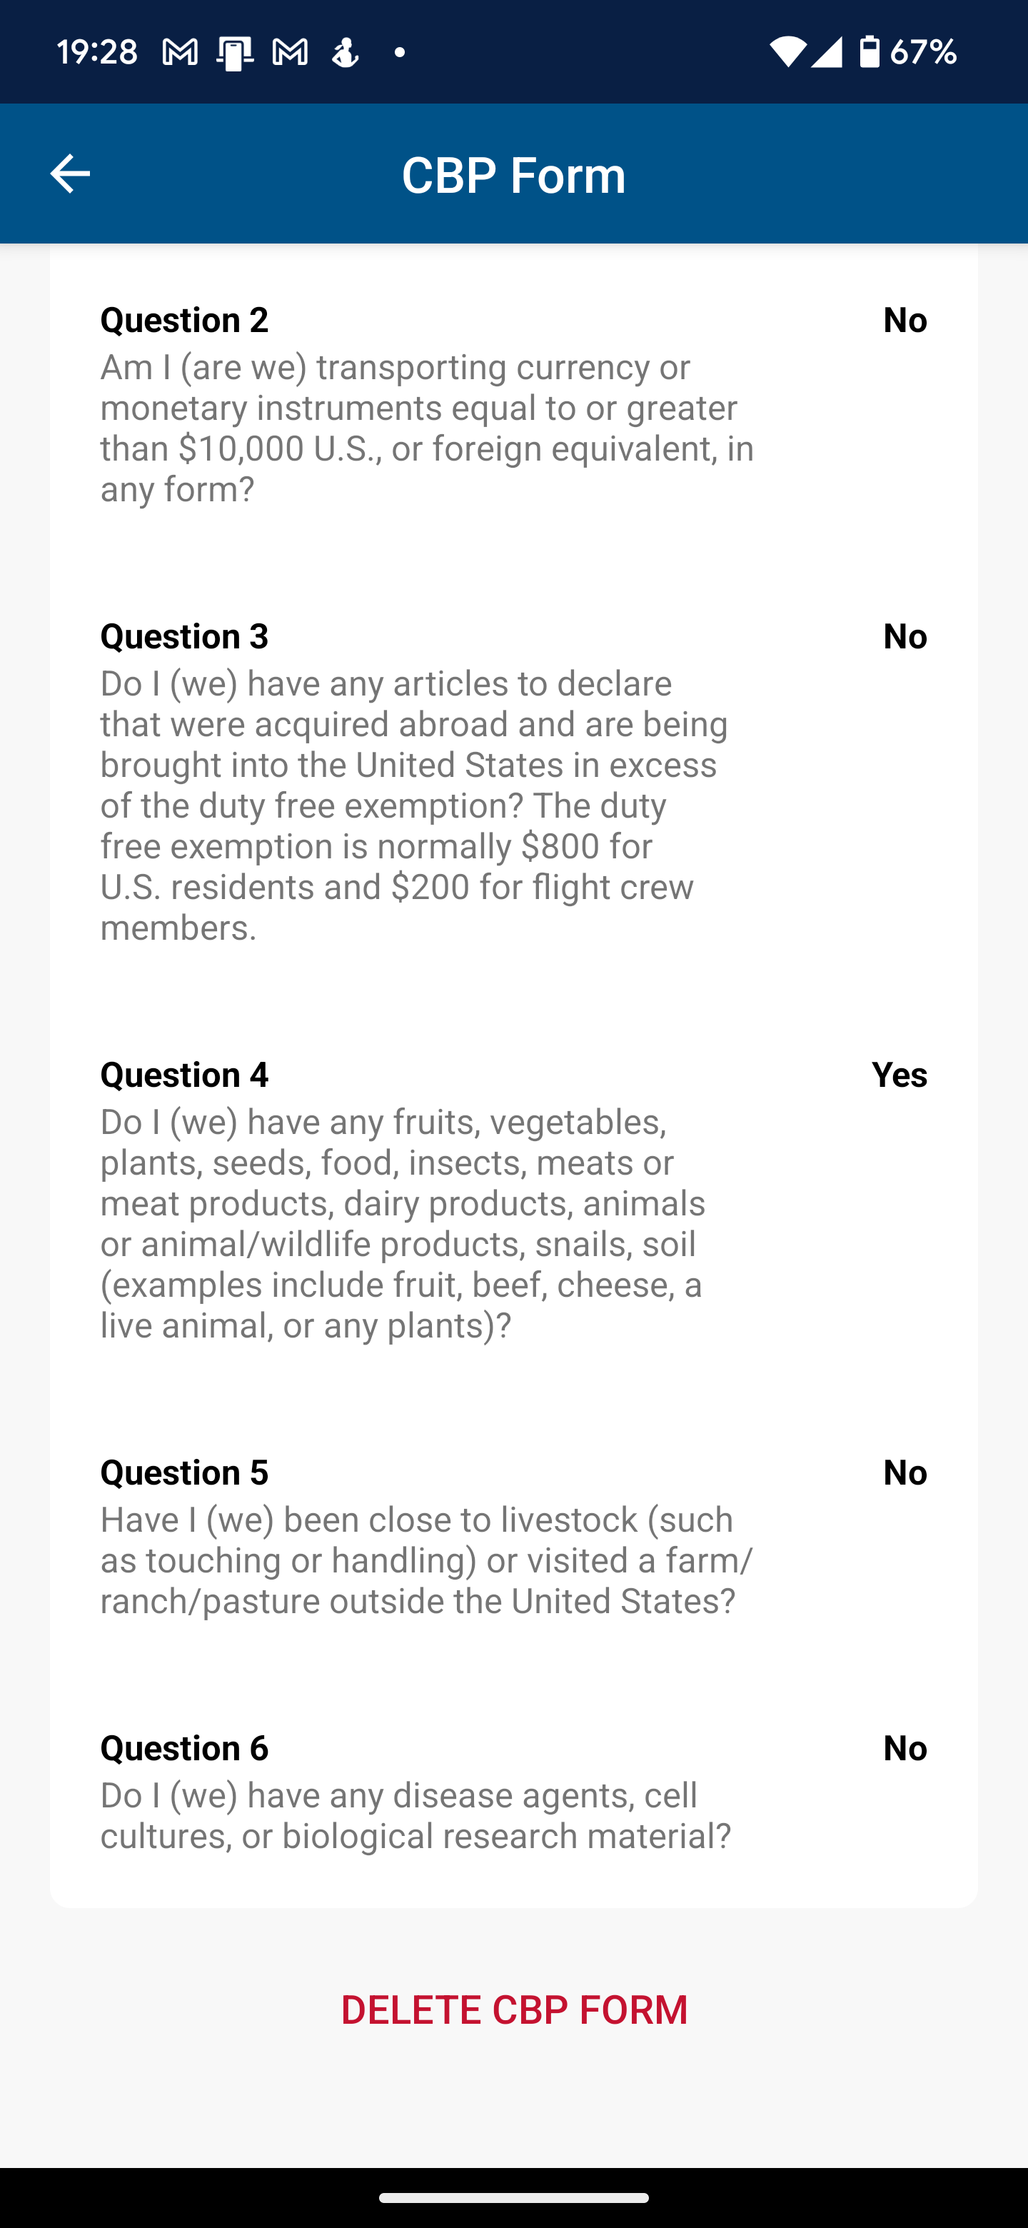Tap the notification overflow dot

pyautogui.click(x=400, y=53)
